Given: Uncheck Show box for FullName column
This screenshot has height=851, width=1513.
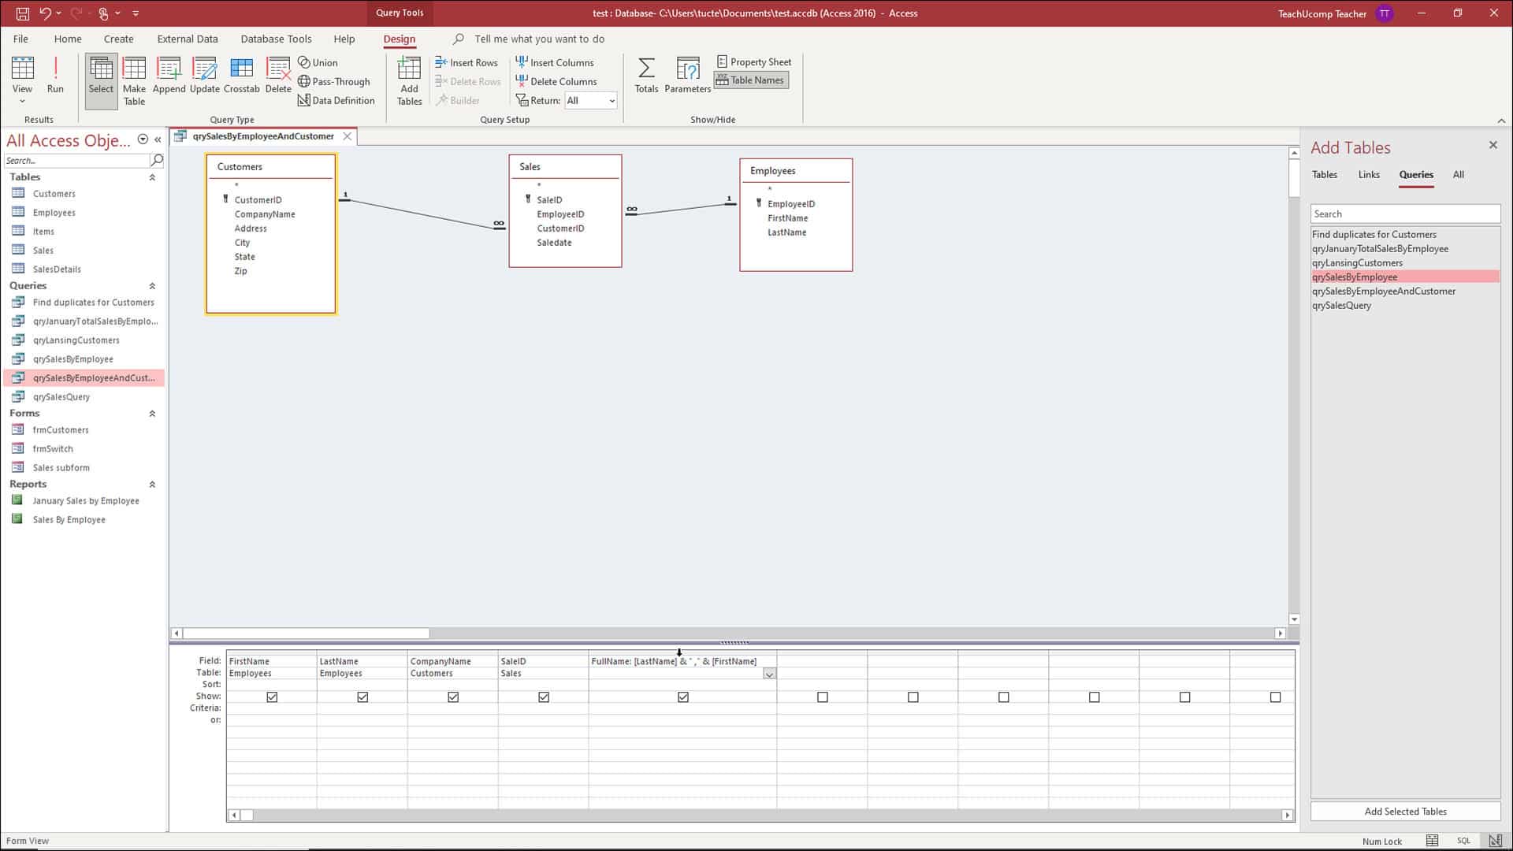Looking at the screenshot, I should click(x=683, y=697).
